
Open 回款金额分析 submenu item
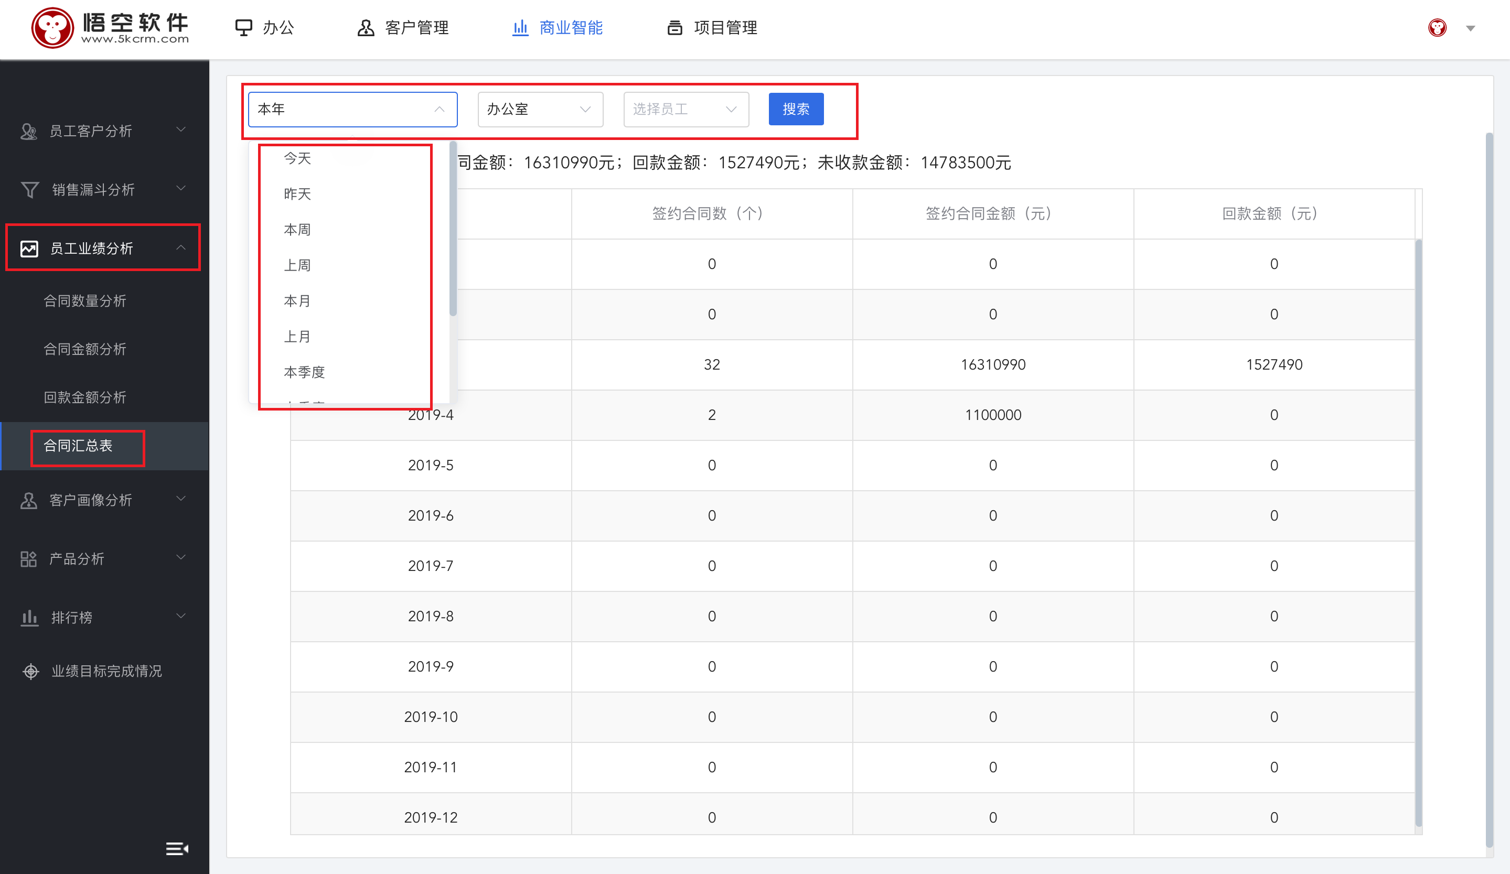pyautogui.click(x=104, y=397)
